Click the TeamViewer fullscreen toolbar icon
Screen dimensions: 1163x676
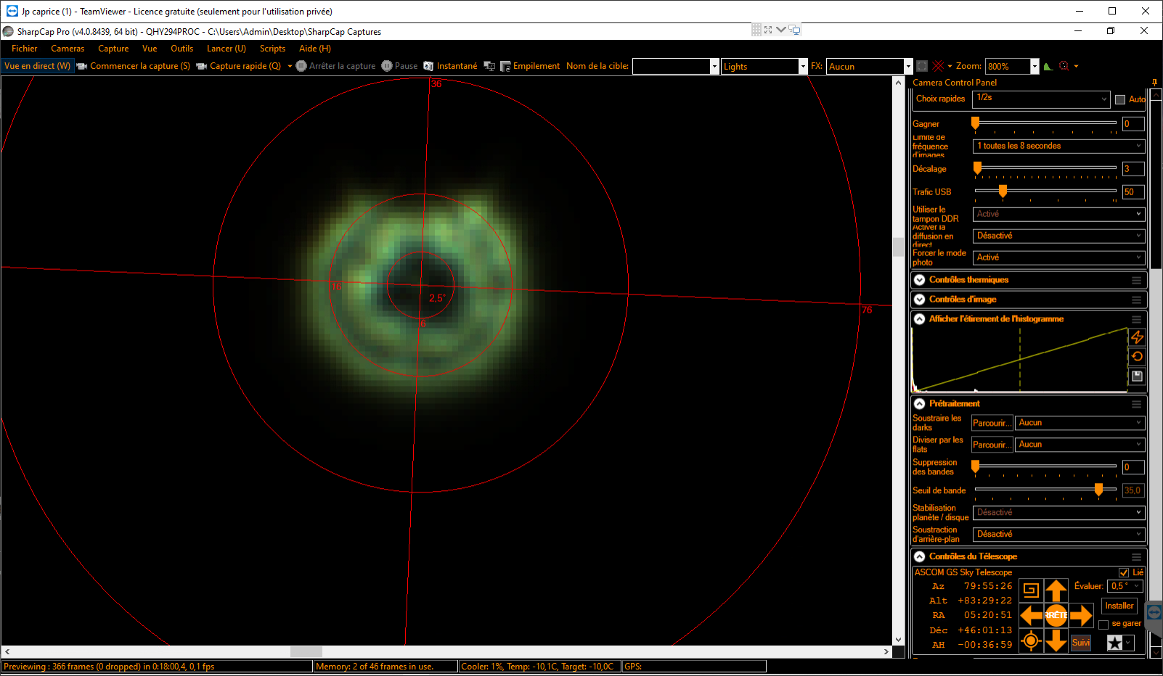click(x=768, y=30)
